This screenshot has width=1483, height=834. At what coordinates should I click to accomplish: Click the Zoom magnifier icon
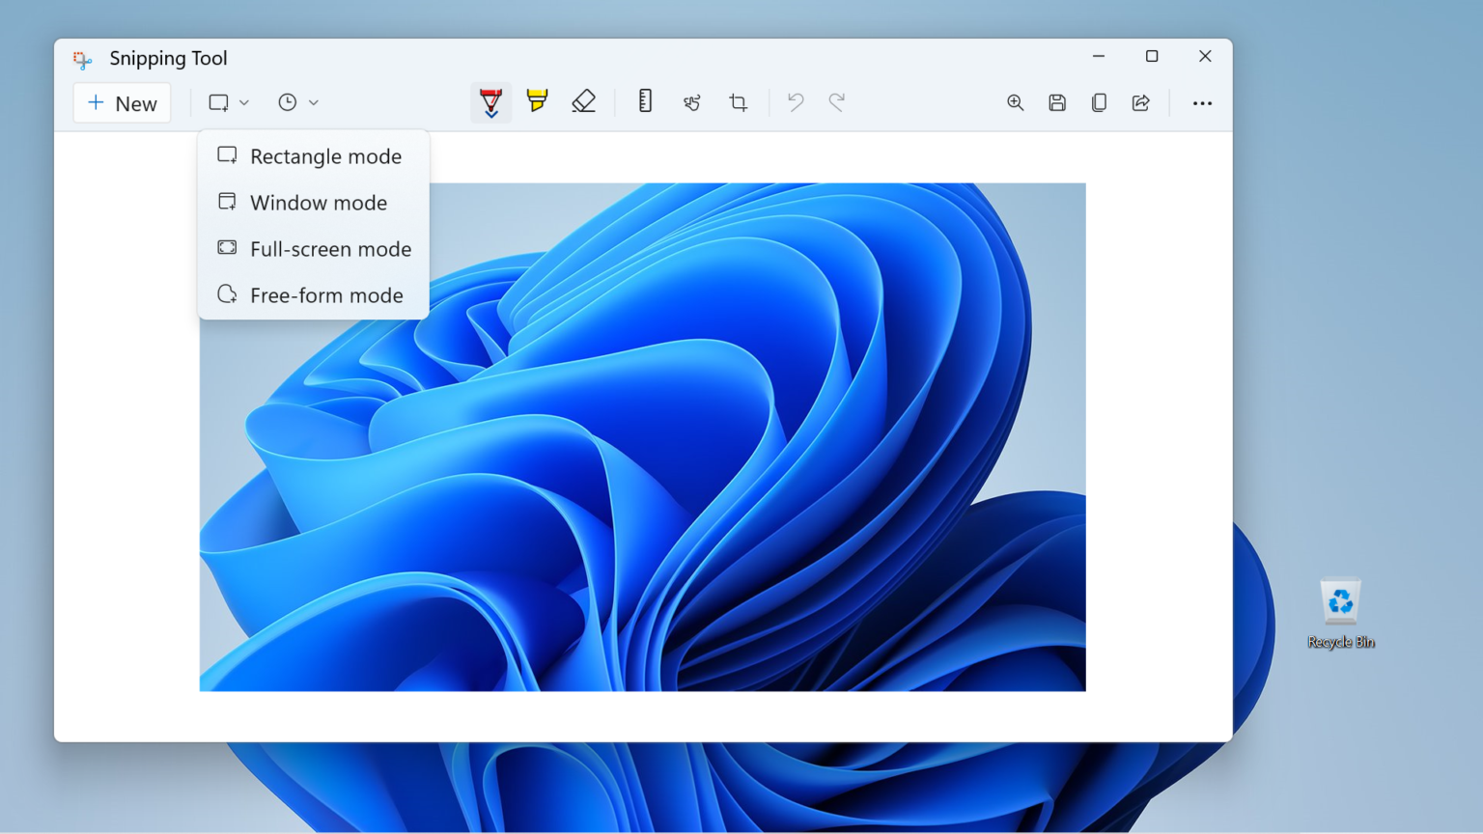click(x=1015, y=101)
